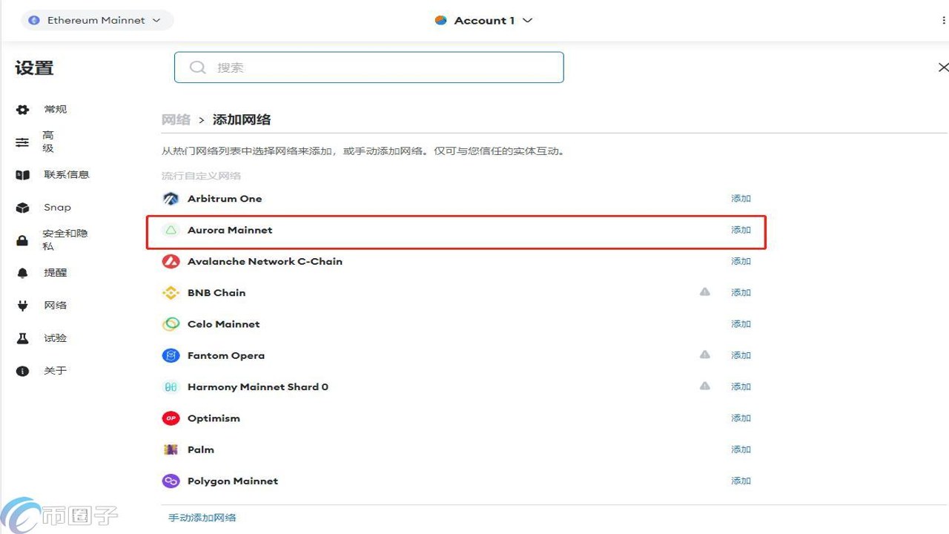Click the alerts bell icon
Image resolution: width=949 pixels, height=534 pixels.
(x=22, y=273)
